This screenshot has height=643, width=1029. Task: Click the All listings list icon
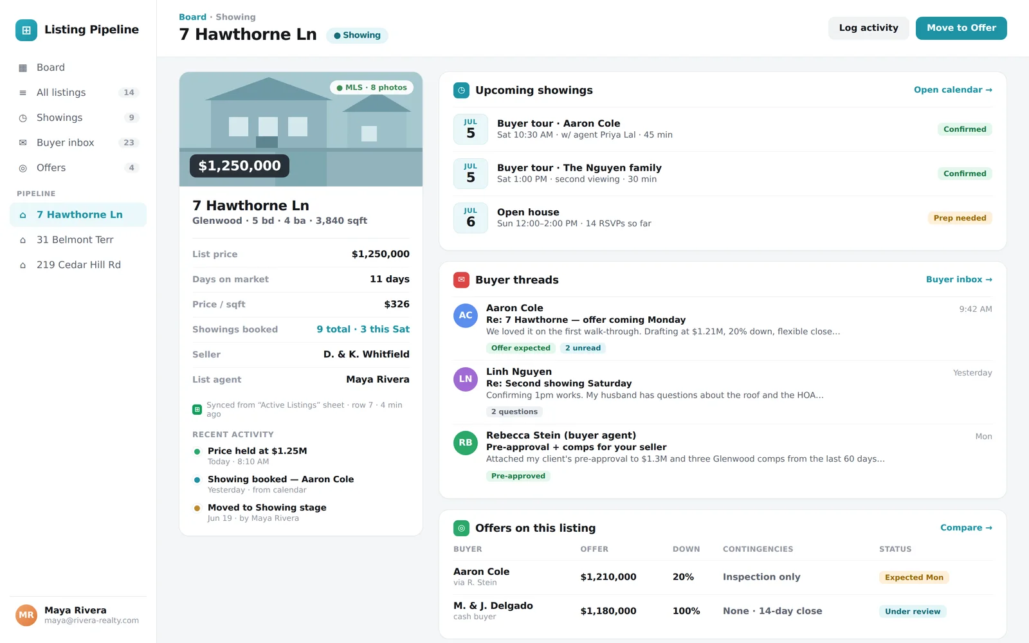[23, 93]
